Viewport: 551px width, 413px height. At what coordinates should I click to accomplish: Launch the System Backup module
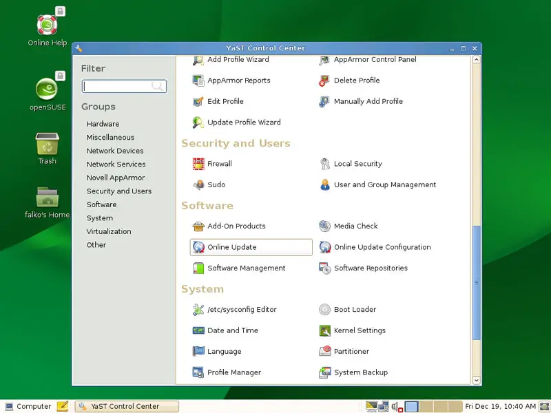(353, 372)
